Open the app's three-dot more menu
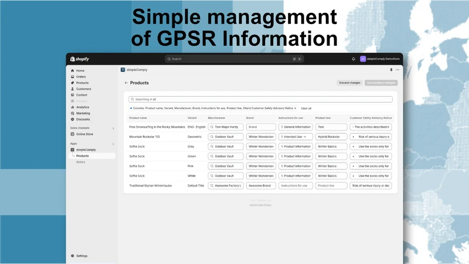The image size is (469, 264). click(397, 70)
